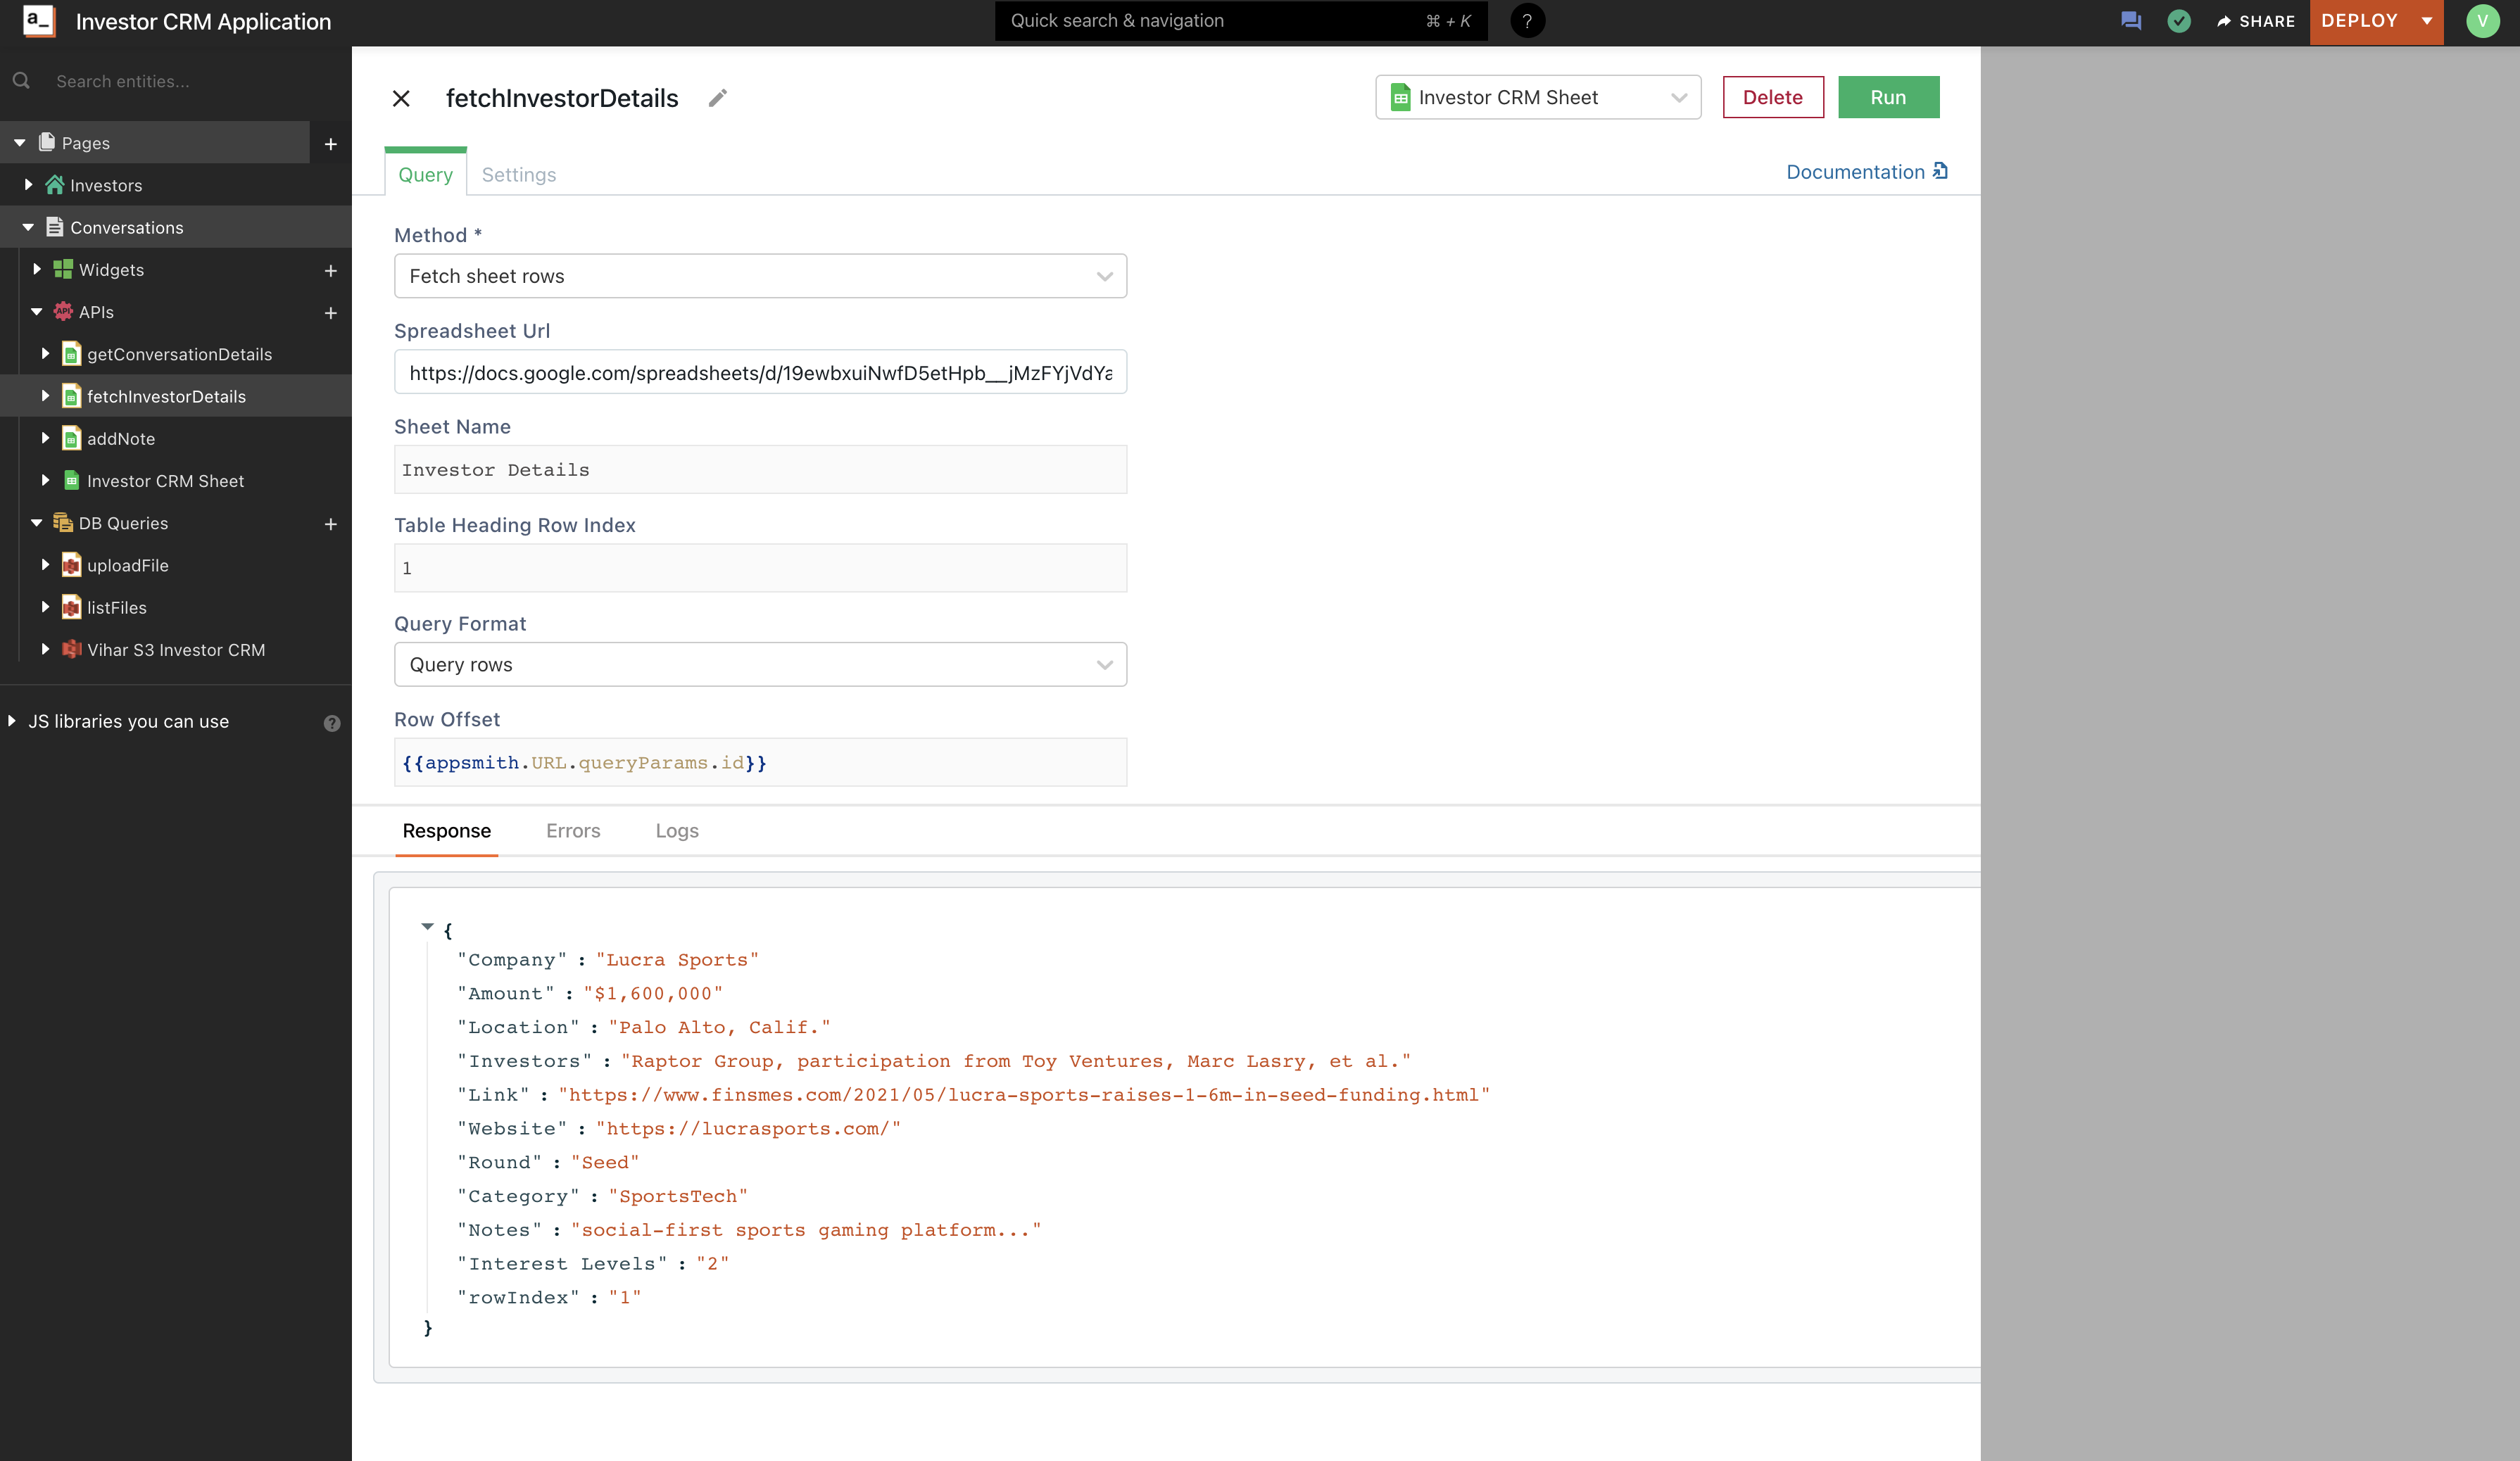This screenshot has width=2520, height=1461.
Task: Run the fetchInvestorDetails query
Action: (1888, 97)
